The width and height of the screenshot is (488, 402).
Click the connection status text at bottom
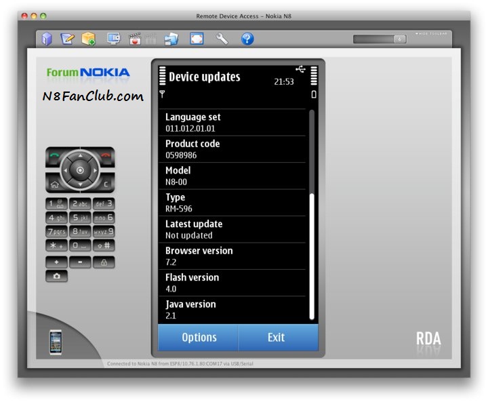(x=180, y=364)
